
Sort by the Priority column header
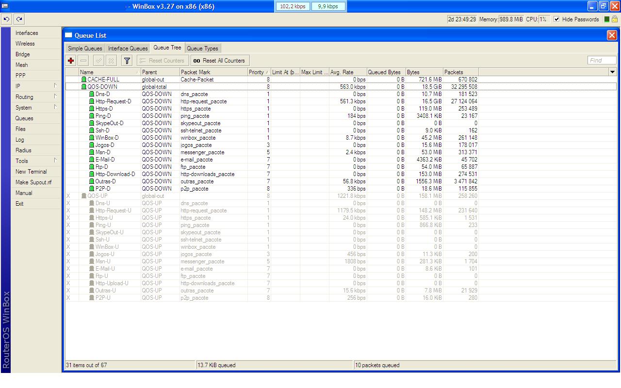pyautogui.click(x=259, y=72)
